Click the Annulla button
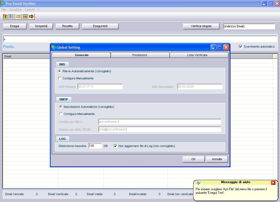The height and width of the screenshot is (202, 280). [x=217, y=159]
